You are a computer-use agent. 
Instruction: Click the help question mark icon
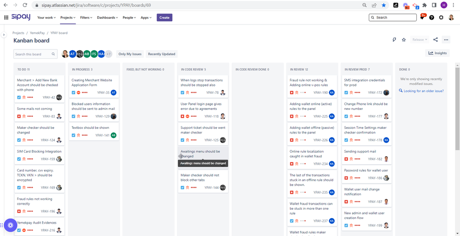431,17
